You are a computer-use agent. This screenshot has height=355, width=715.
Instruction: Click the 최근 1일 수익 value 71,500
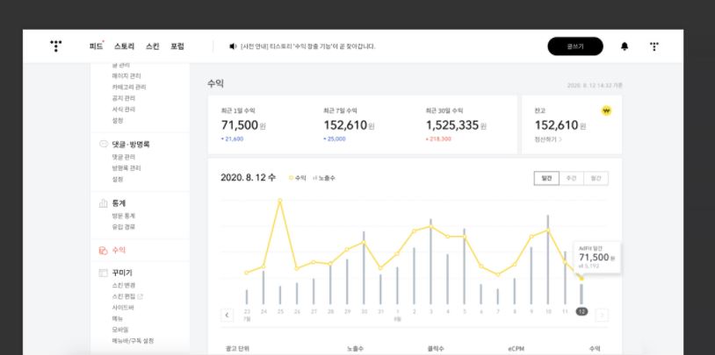pyautogui.click(x=240, y=125)
